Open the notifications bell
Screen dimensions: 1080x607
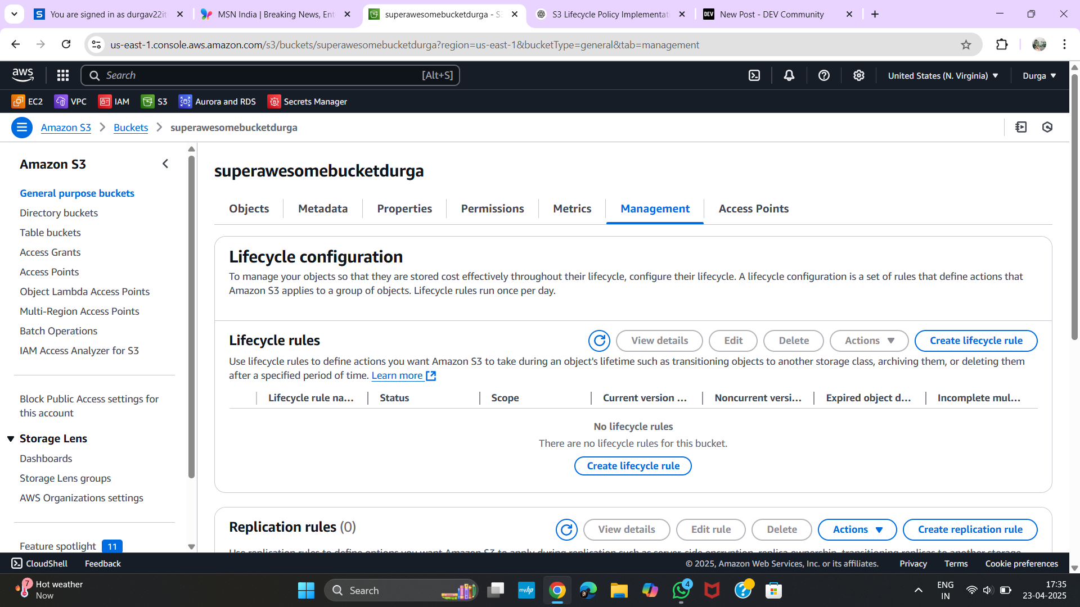click(789, 75)
